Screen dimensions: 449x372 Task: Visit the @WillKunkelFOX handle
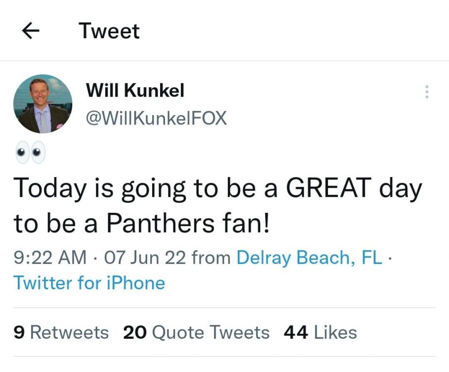[x=156, y=118]
